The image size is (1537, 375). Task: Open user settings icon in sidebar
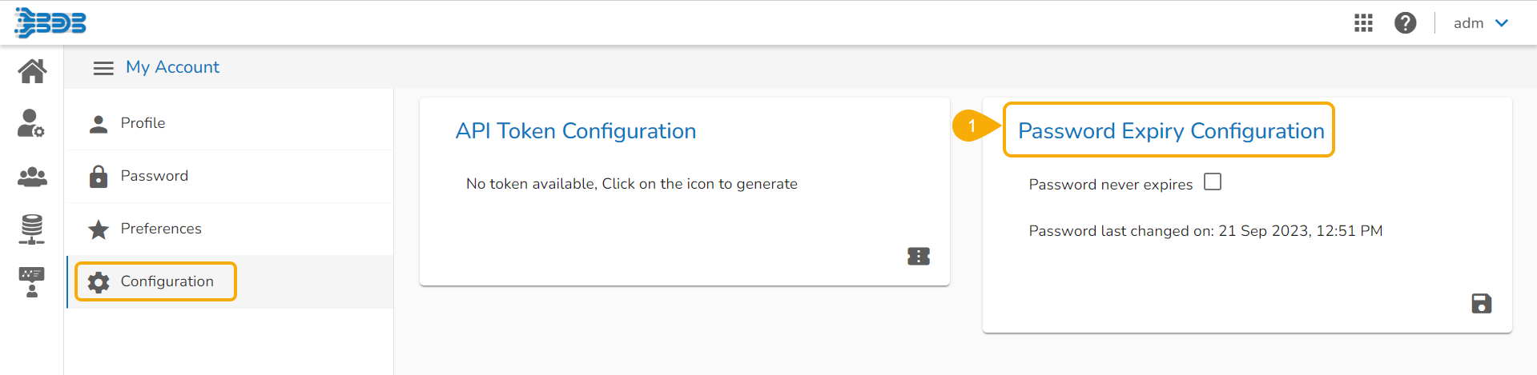click(31, 123)
